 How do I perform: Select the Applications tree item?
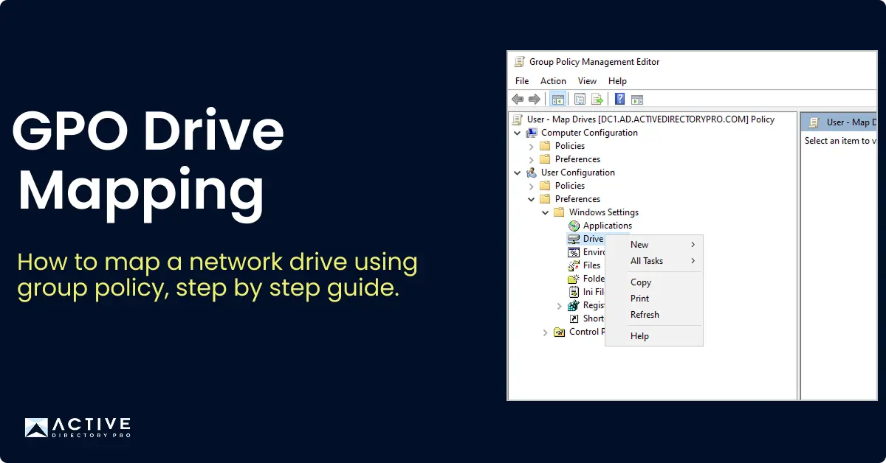coord(608,226)
